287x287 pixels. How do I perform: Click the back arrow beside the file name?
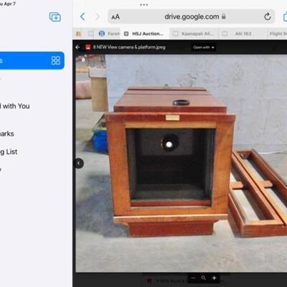coord(77,47)
